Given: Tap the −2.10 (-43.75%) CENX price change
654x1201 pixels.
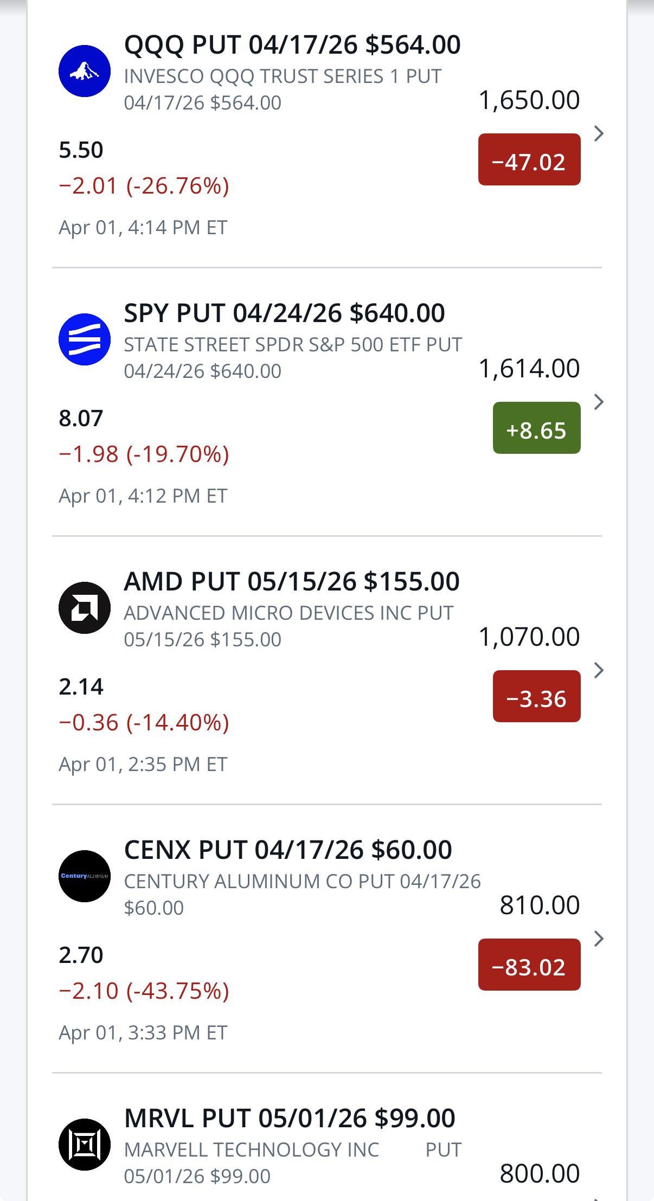Looking at the screenshot, I should click(144, 991).
